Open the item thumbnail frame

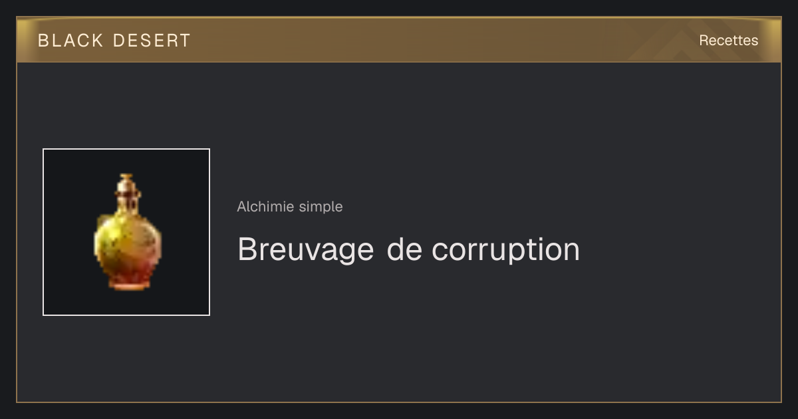tap(126, 232)
